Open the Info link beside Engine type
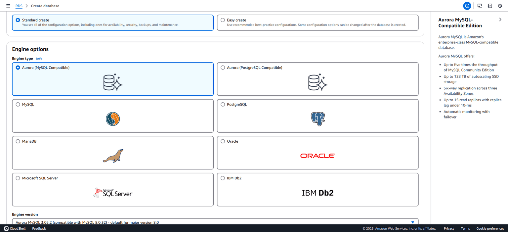This screenshot has width=508, height=232. (39, 59)
